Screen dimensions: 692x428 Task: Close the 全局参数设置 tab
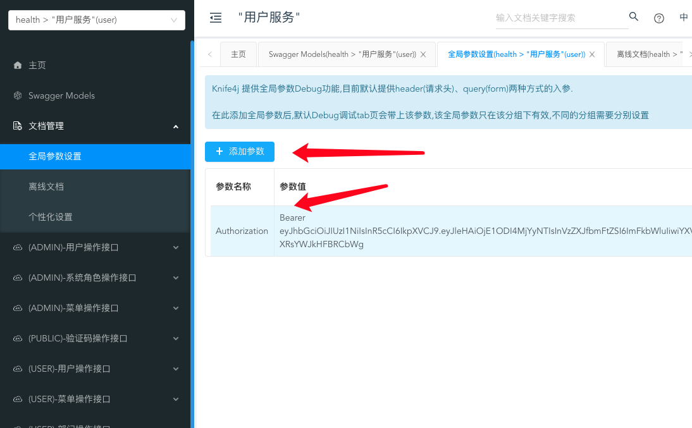pos(592,54)
